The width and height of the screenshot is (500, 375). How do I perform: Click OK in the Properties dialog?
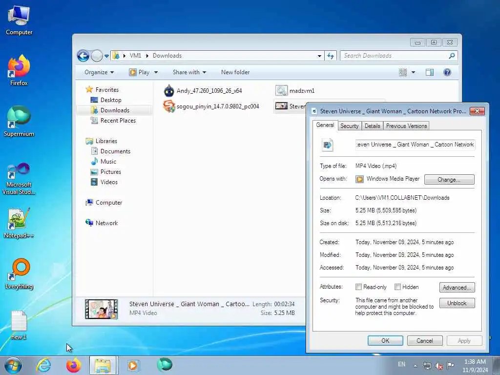click(385, 340)
